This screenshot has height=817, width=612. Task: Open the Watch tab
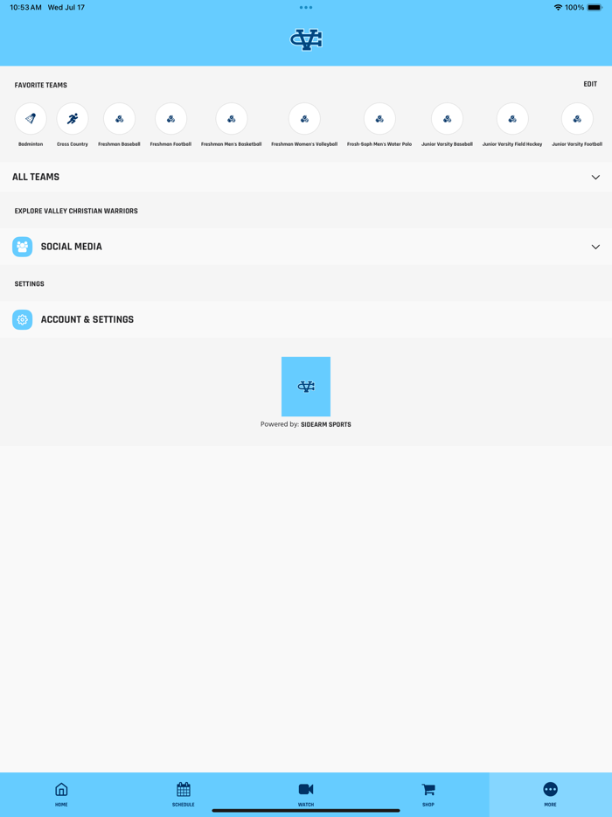[x=306, y=794]
